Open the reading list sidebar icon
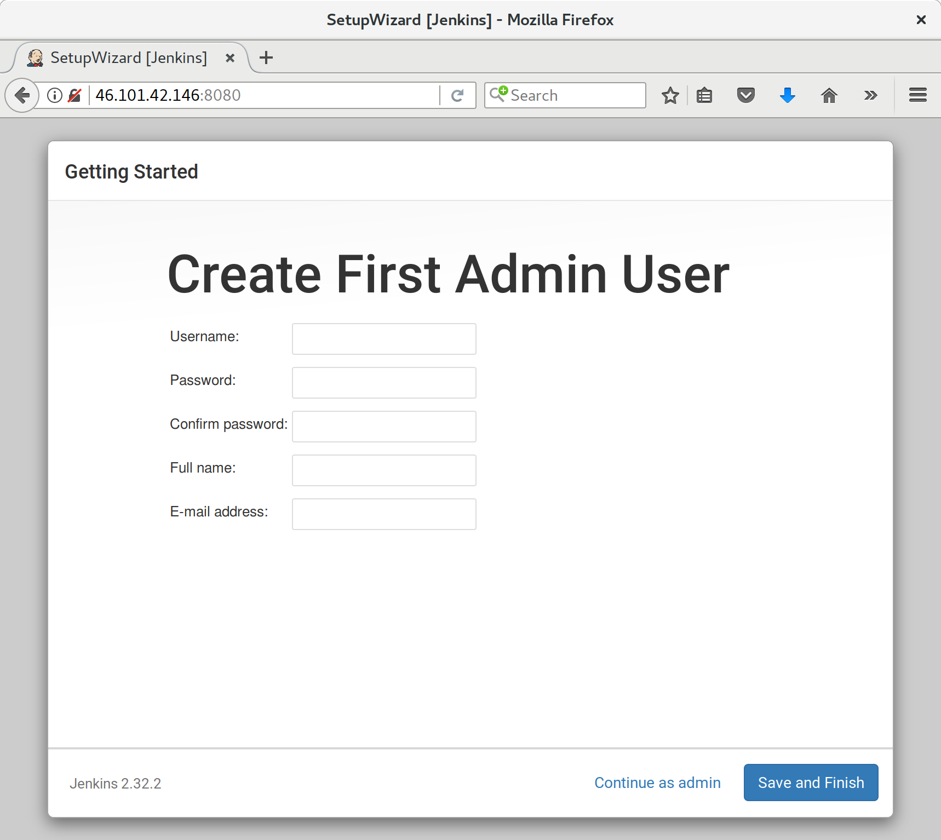 pos(704,95)
